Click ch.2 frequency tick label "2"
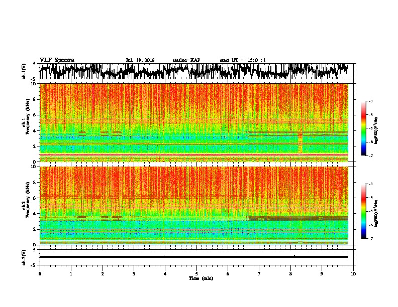 tap(35, 229)
